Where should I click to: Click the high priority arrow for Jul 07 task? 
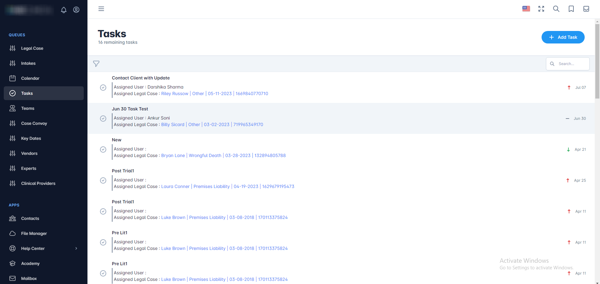coord(569,88)
